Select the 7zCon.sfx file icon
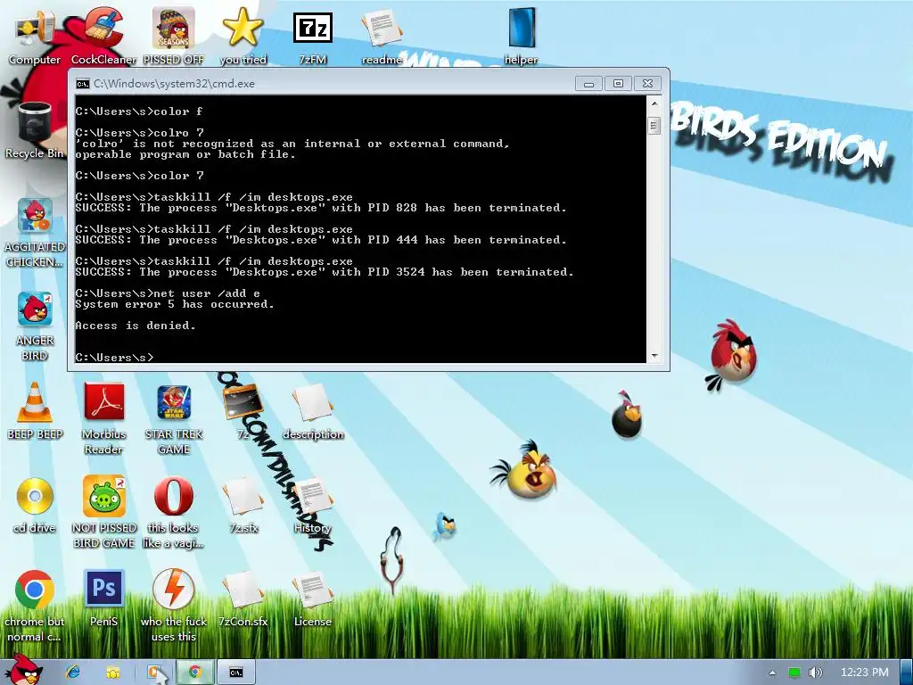The image size is (913, 685). pos(243,598)
